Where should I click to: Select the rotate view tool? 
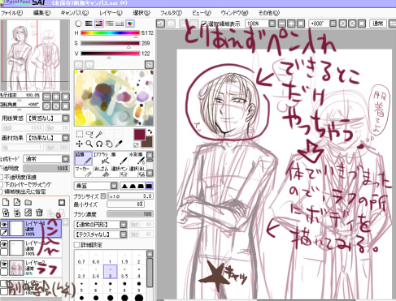pos(99,144)
